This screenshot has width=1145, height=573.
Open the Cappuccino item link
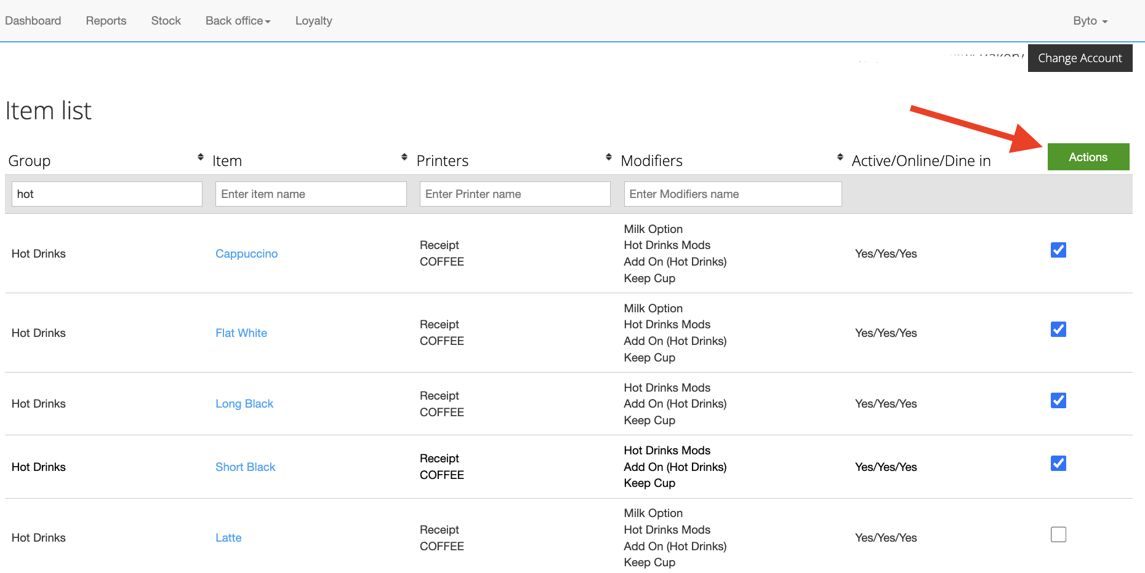point(246,254)
